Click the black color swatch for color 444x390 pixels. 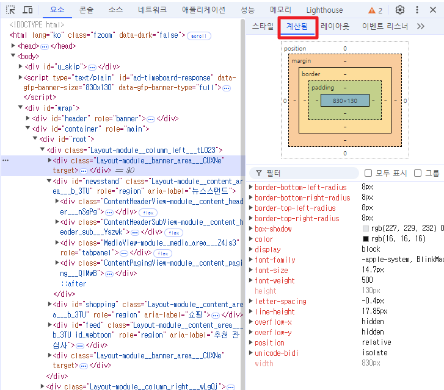tap(366, 239)
